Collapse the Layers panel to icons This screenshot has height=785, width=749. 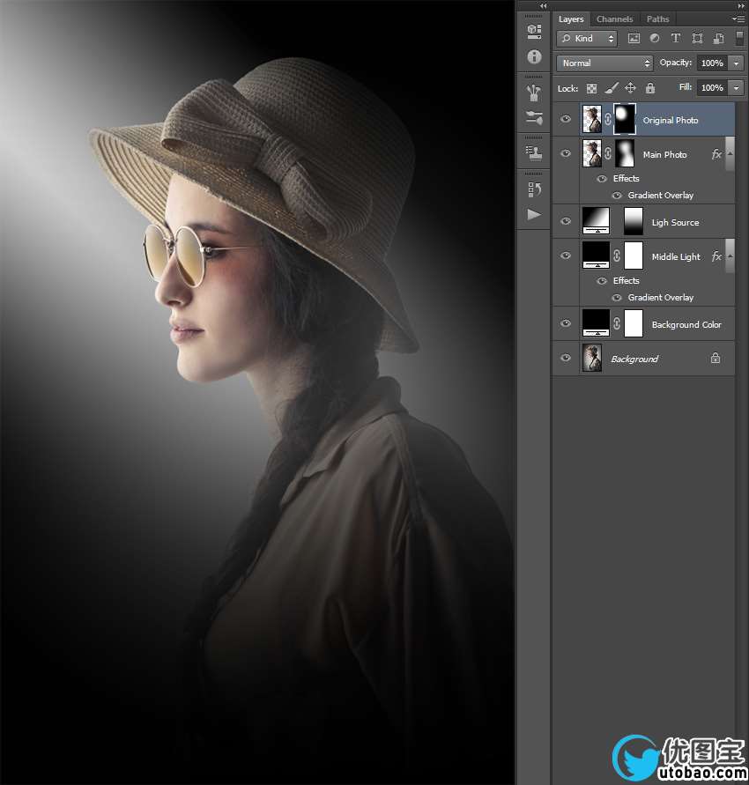741,5
